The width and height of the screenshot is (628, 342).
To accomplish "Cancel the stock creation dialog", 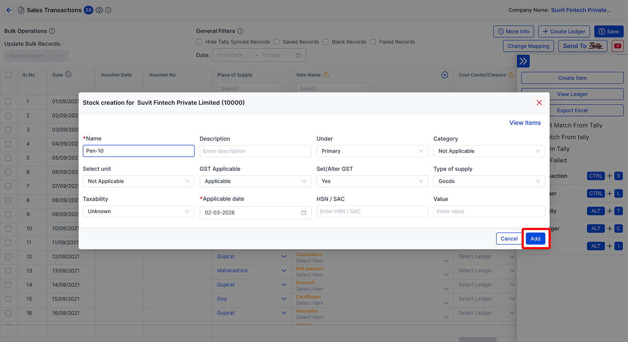I will click(509, 239).
